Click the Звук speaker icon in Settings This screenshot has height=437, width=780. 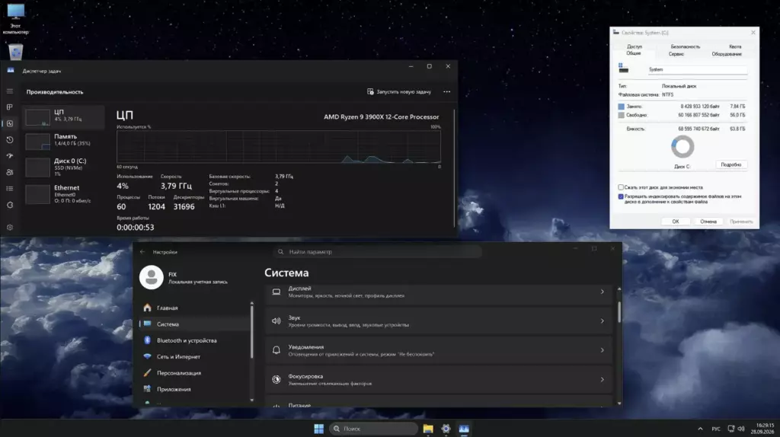click(x=276, y=321)
